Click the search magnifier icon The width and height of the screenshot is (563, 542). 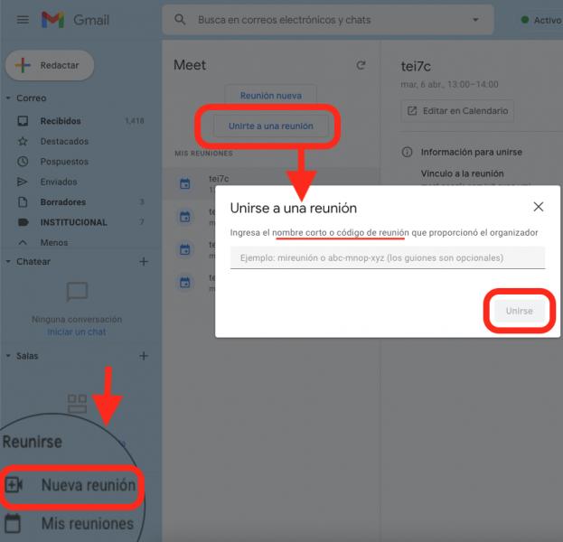180,20
